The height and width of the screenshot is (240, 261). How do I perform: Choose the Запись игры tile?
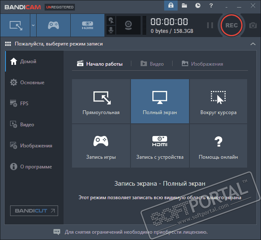[x=101, y=146]
